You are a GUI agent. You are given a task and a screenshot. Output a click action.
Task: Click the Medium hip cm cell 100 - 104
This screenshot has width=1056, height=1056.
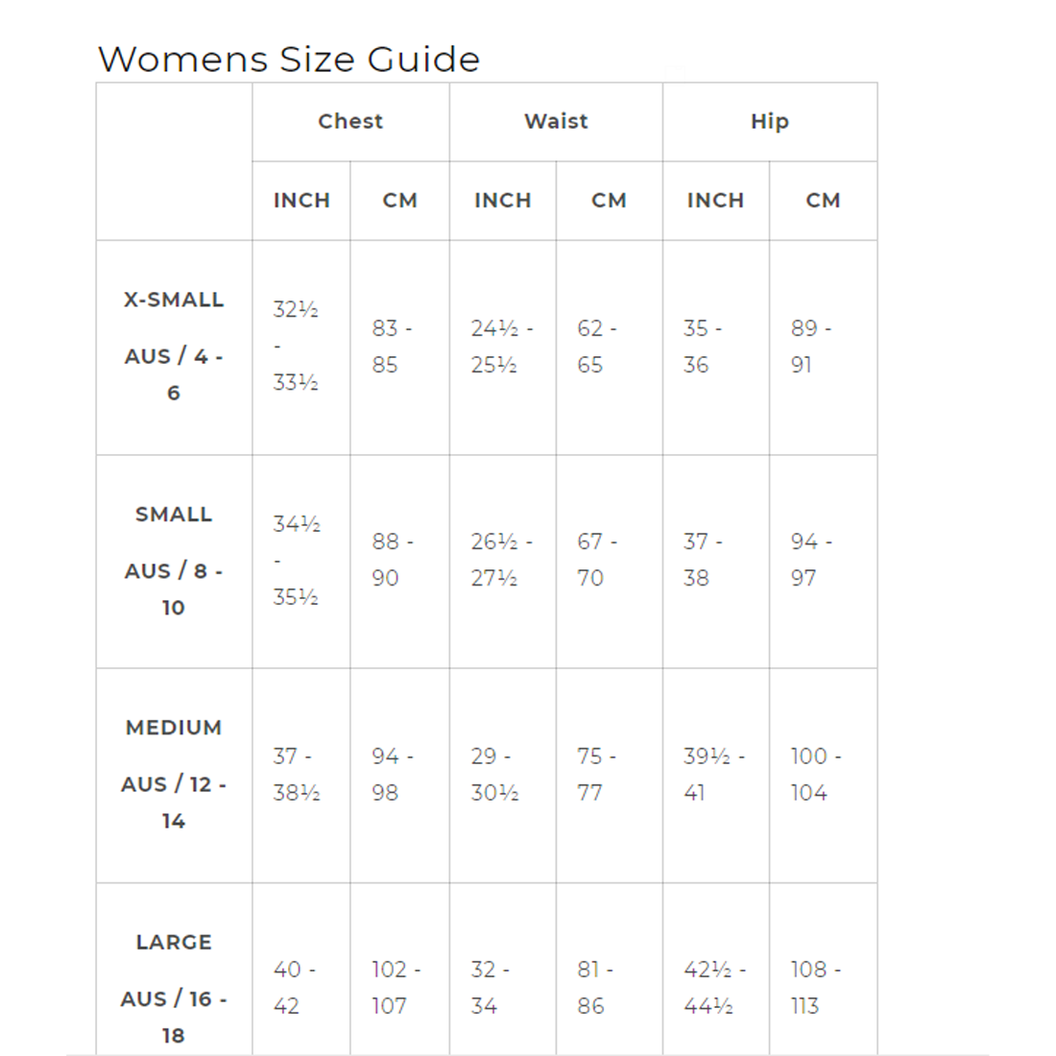tap(815, 774)
